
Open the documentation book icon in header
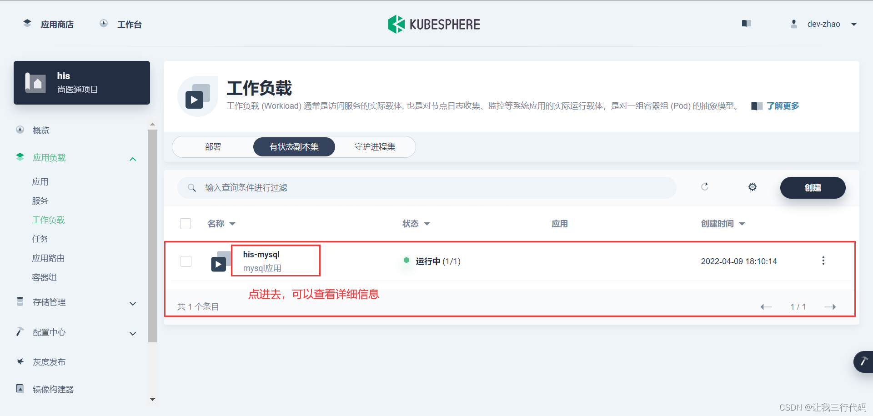[x=746, y=24]
